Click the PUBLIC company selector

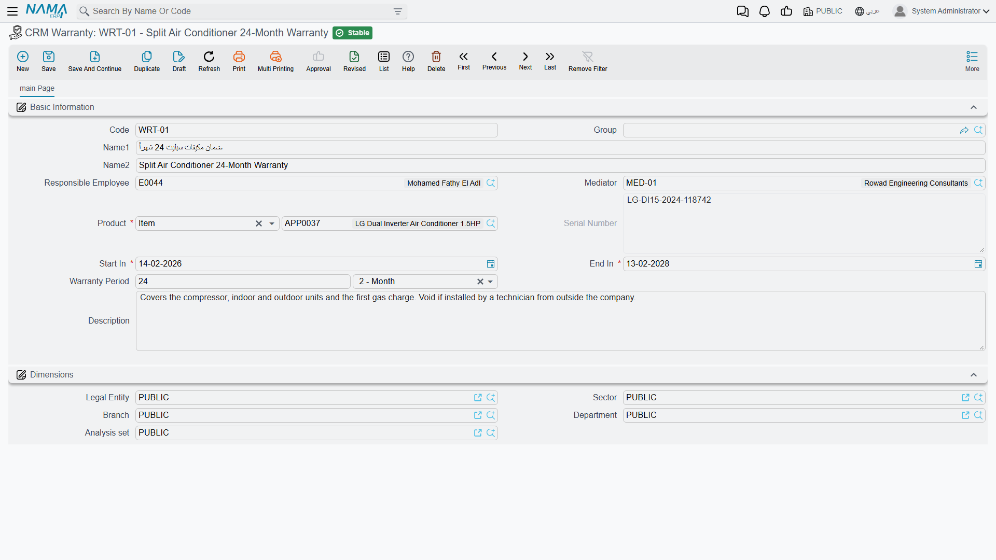click(823, 11)
